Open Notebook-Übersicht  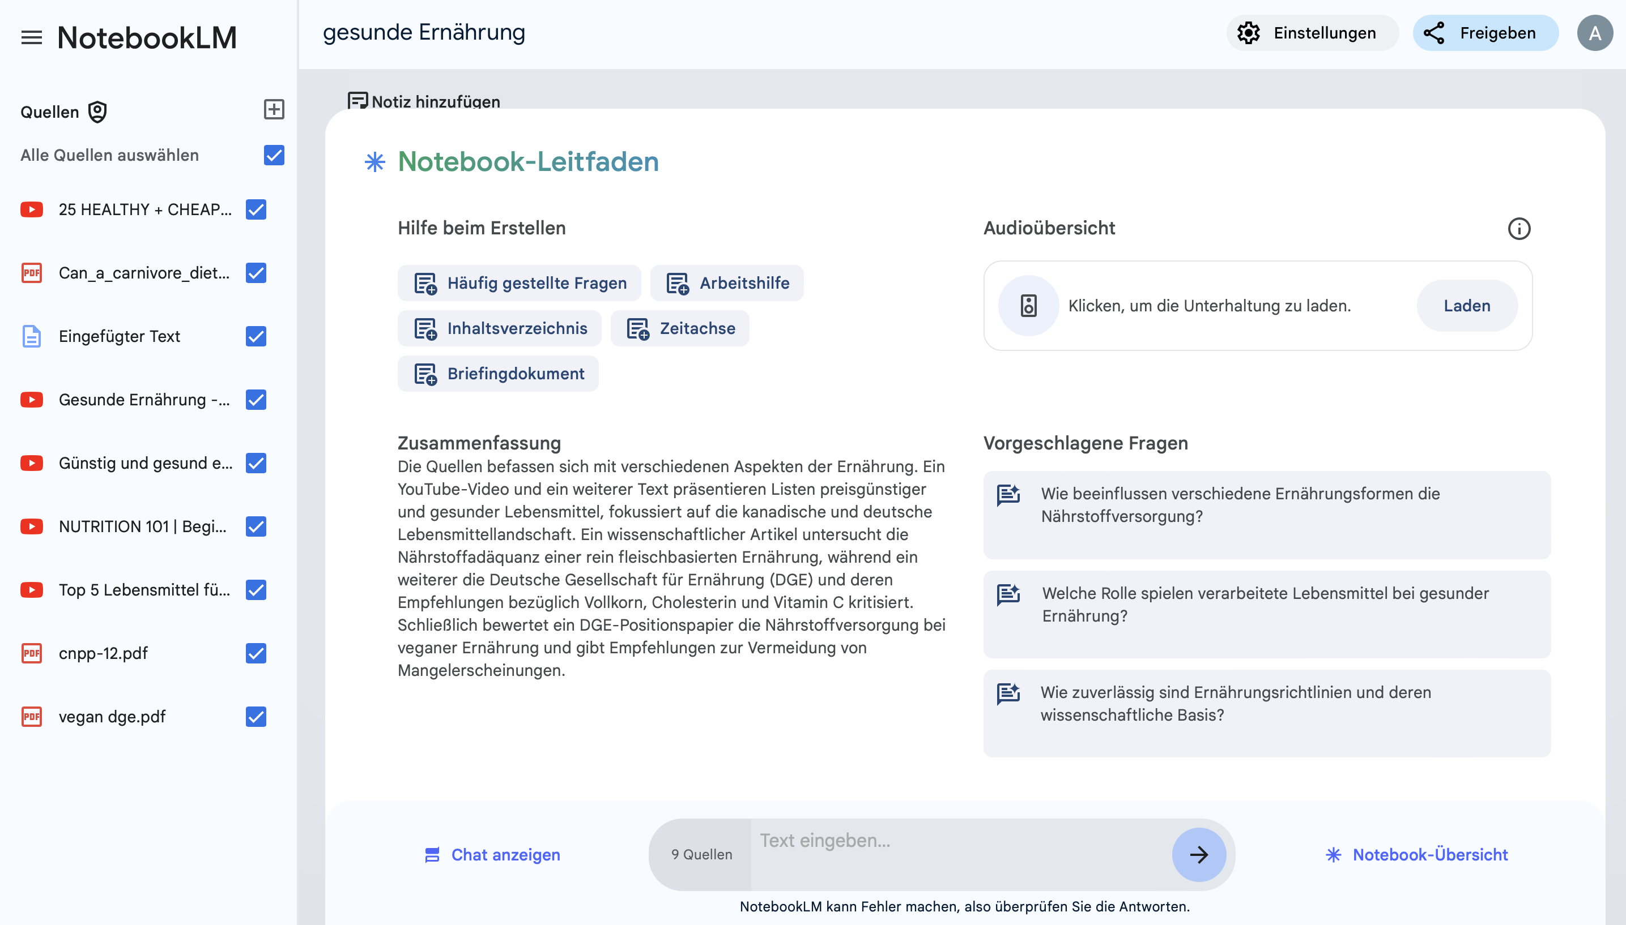[1417, 855]
